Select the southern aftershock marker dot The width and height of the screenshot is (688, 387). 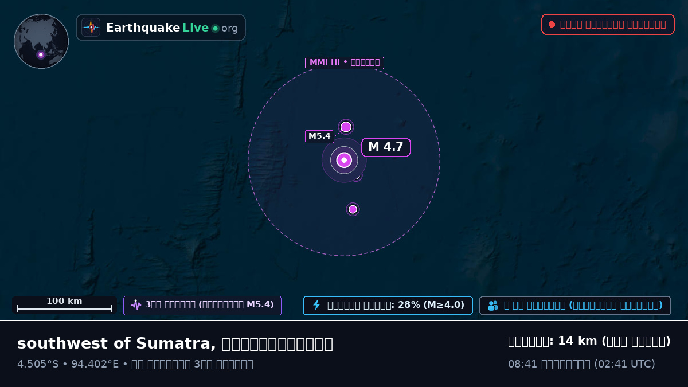353,209
